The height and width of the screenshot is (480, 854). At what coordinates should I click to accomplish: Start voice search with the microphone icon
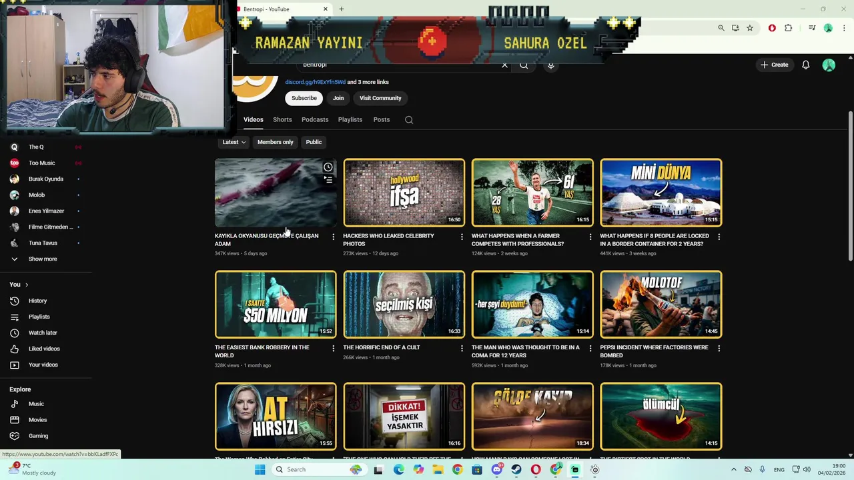[550, 65]
